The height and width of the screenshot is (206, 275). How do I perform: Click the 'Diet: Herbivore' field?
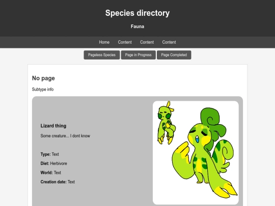coord(53,163)
